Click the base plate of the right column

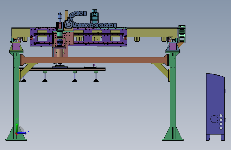[x=173, y=140]
